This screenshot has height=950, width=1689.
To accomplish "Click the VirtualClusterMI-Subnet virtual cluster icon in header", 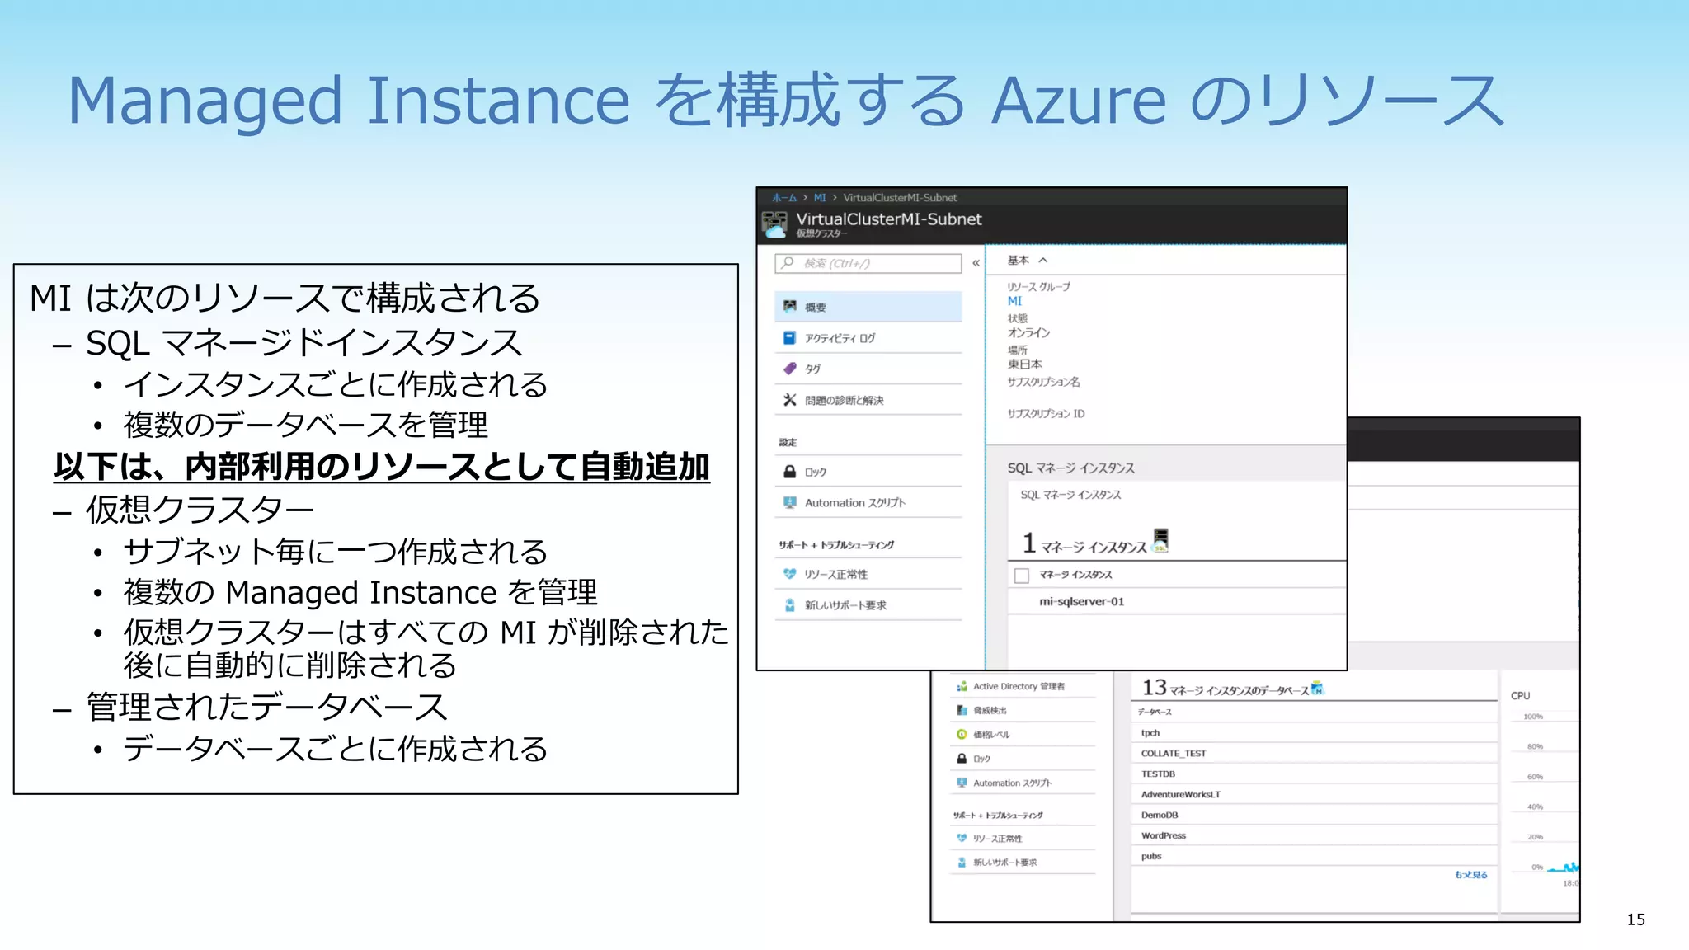I will tap(774, 223).
